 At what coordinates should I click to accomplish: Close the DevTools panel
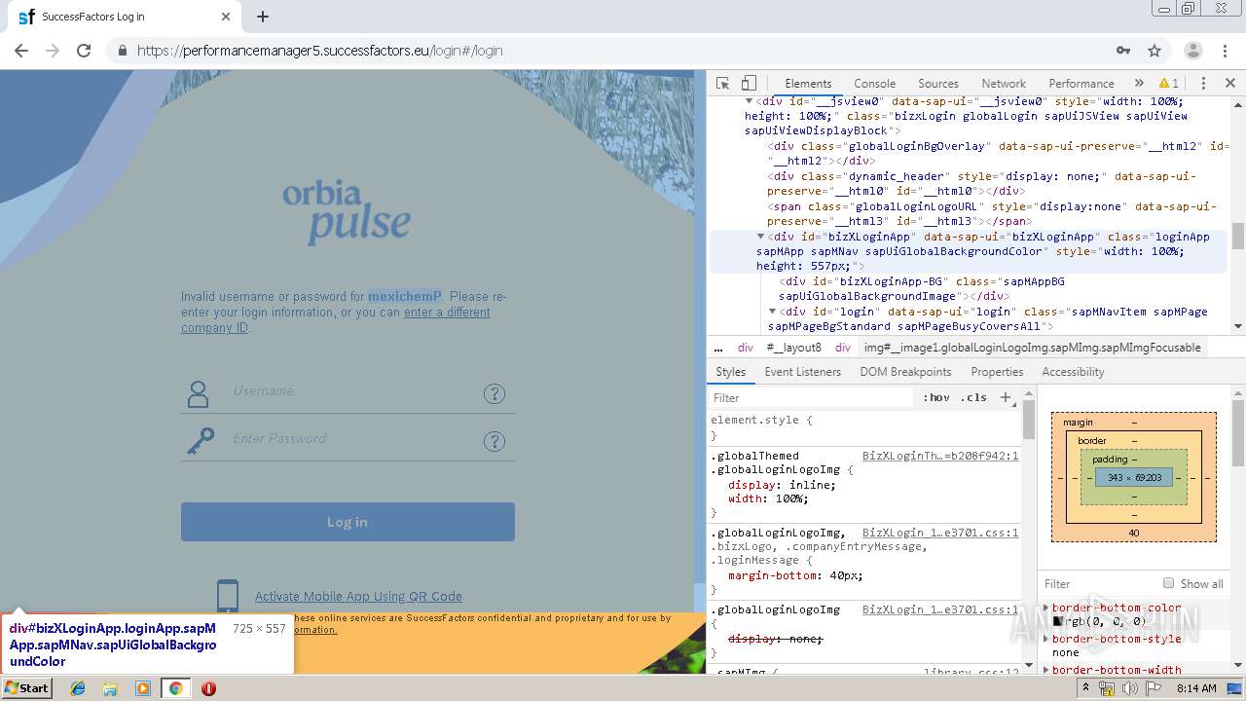(x=1229, y=84)
